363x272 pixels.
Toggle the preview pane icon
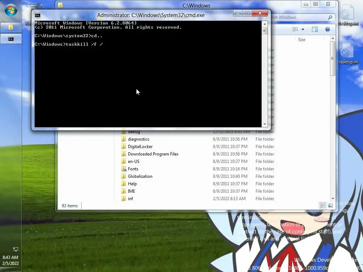coord(315,29)
